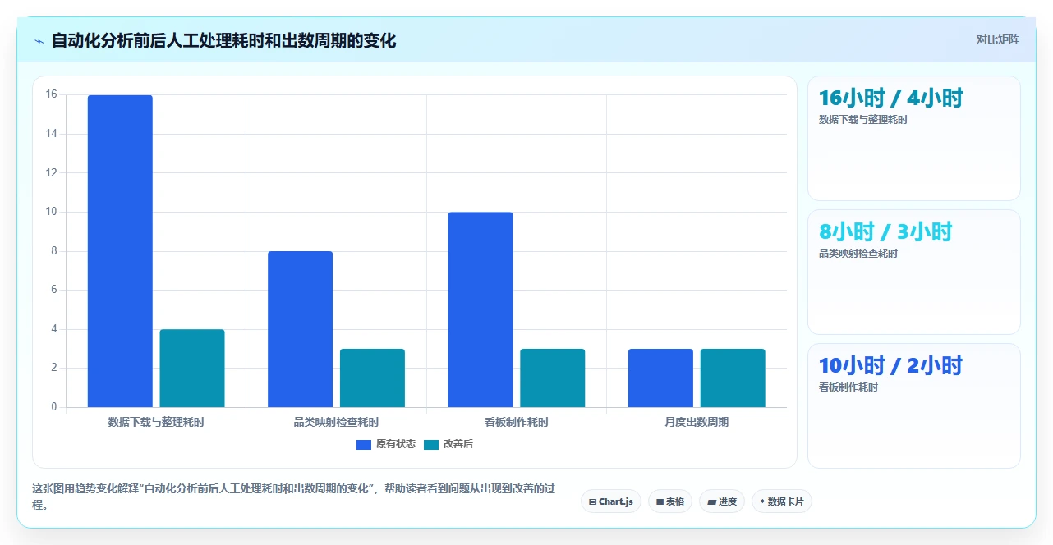
Task: Toggle the 改善后 legend entry
Action: tap(448, 444)
